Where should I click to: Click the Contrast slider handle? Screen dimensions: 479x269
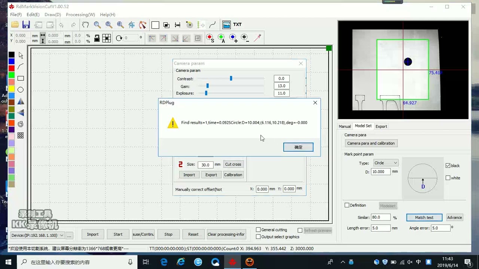[x=231, y=78]
